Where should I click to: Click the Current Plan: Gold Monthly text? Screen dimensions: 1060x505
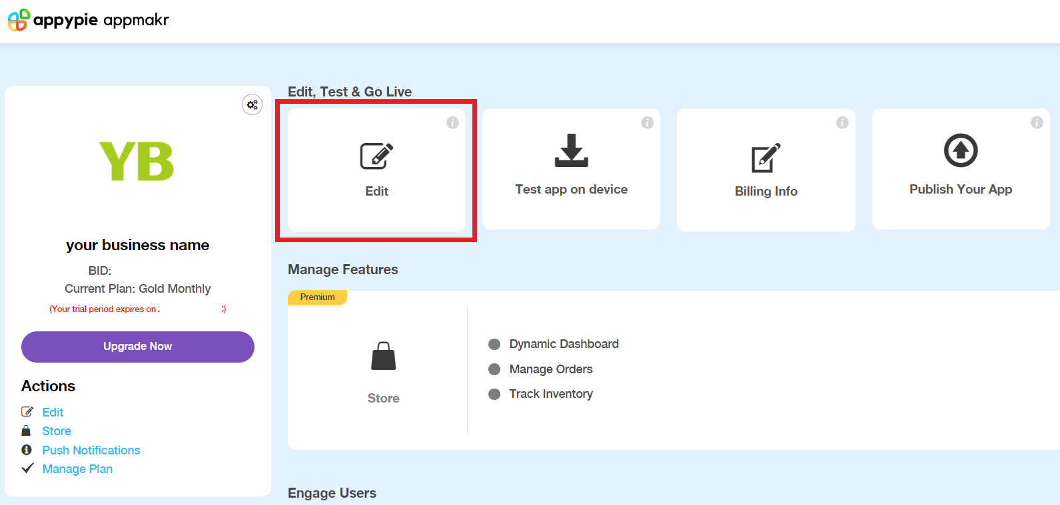coord(138,289)
